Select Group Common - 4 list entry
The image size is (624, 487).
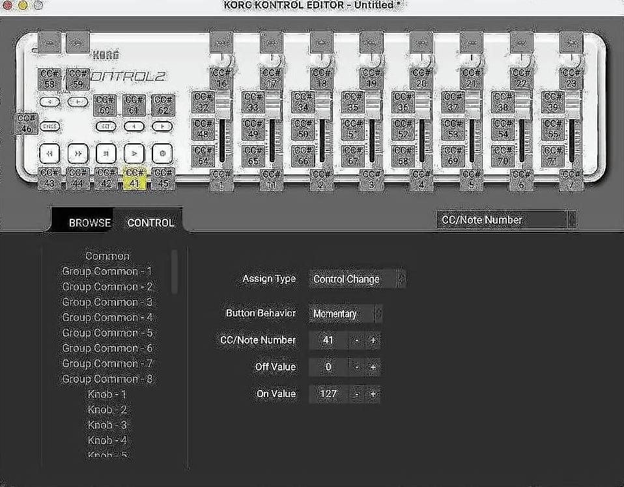click(107, 318)
